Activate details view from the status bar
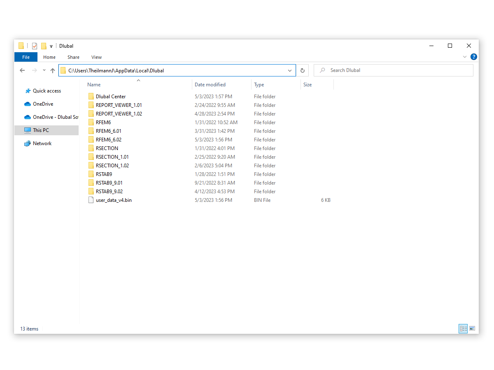 click(x=463, y=328)
